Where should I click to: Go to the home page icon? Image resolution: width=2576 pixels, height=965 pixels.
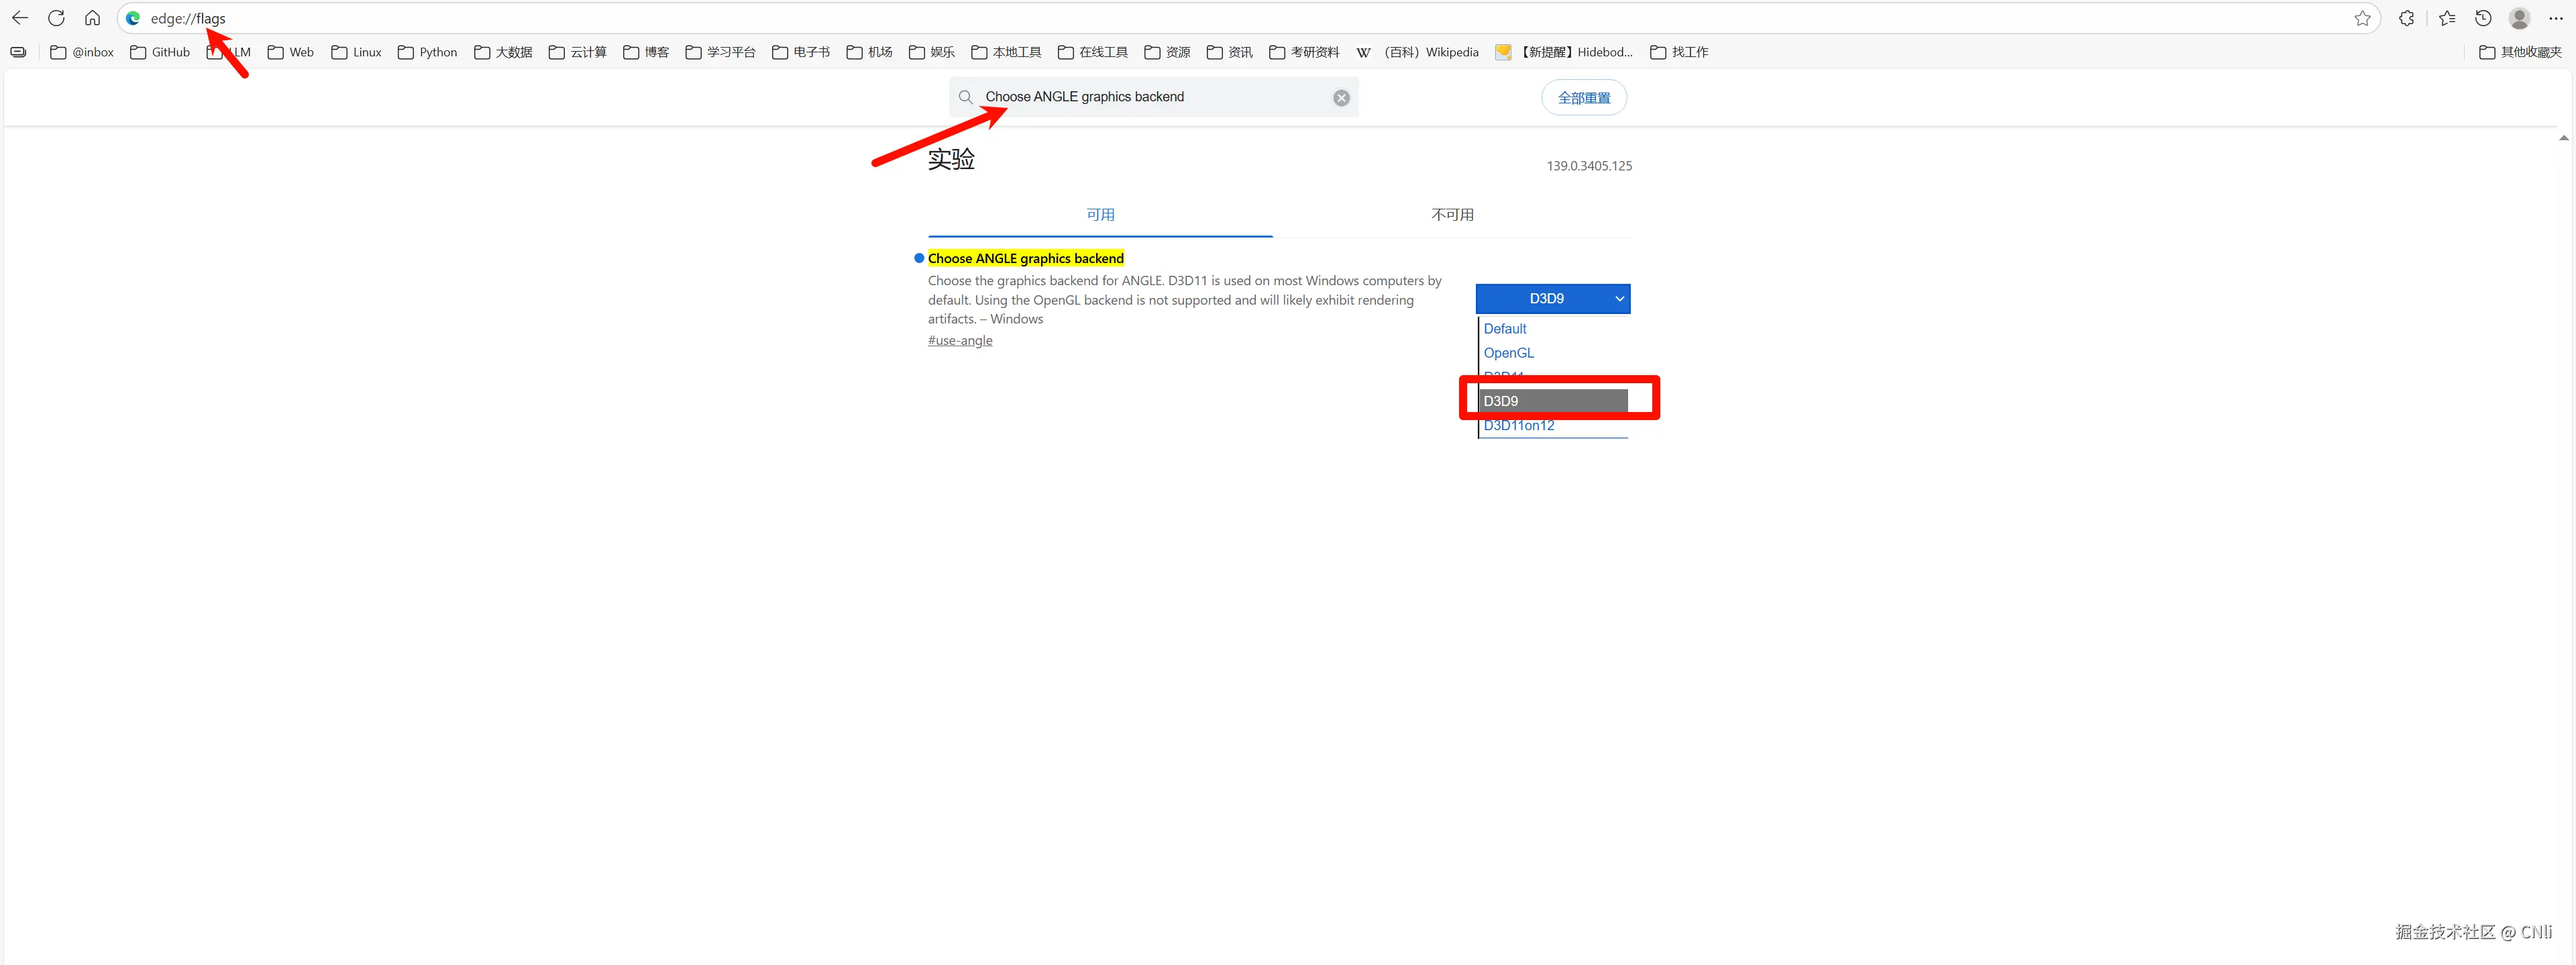point(92,18)
